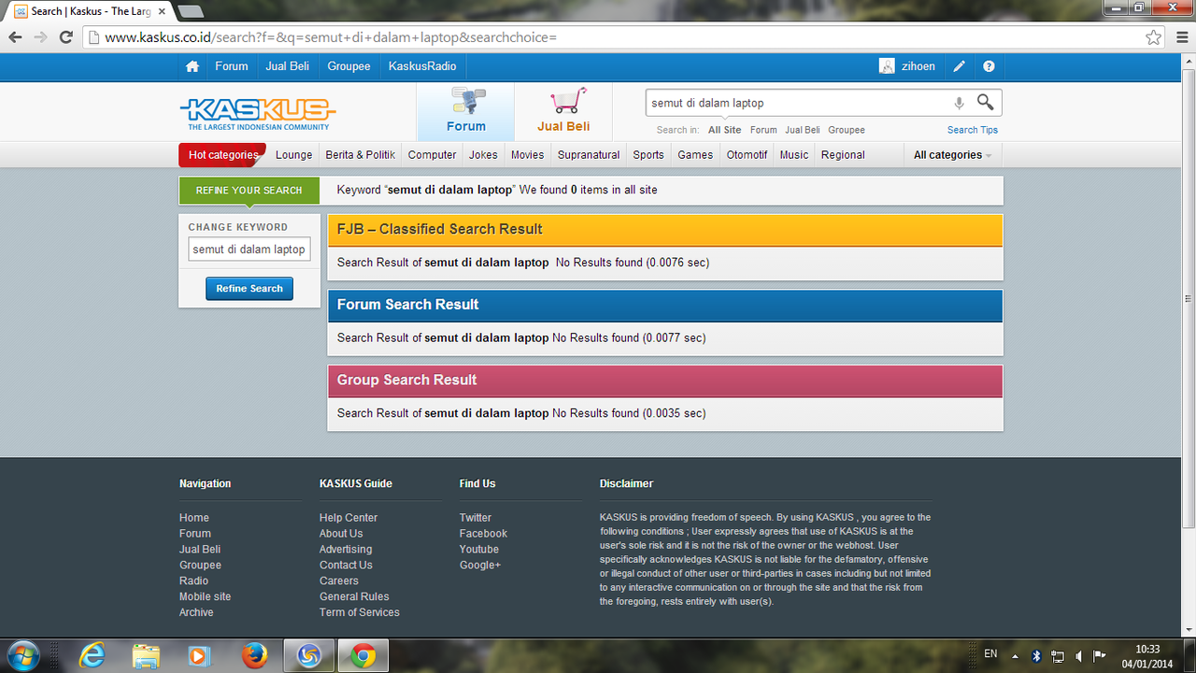Open the Lounge category

click(294, 155)
